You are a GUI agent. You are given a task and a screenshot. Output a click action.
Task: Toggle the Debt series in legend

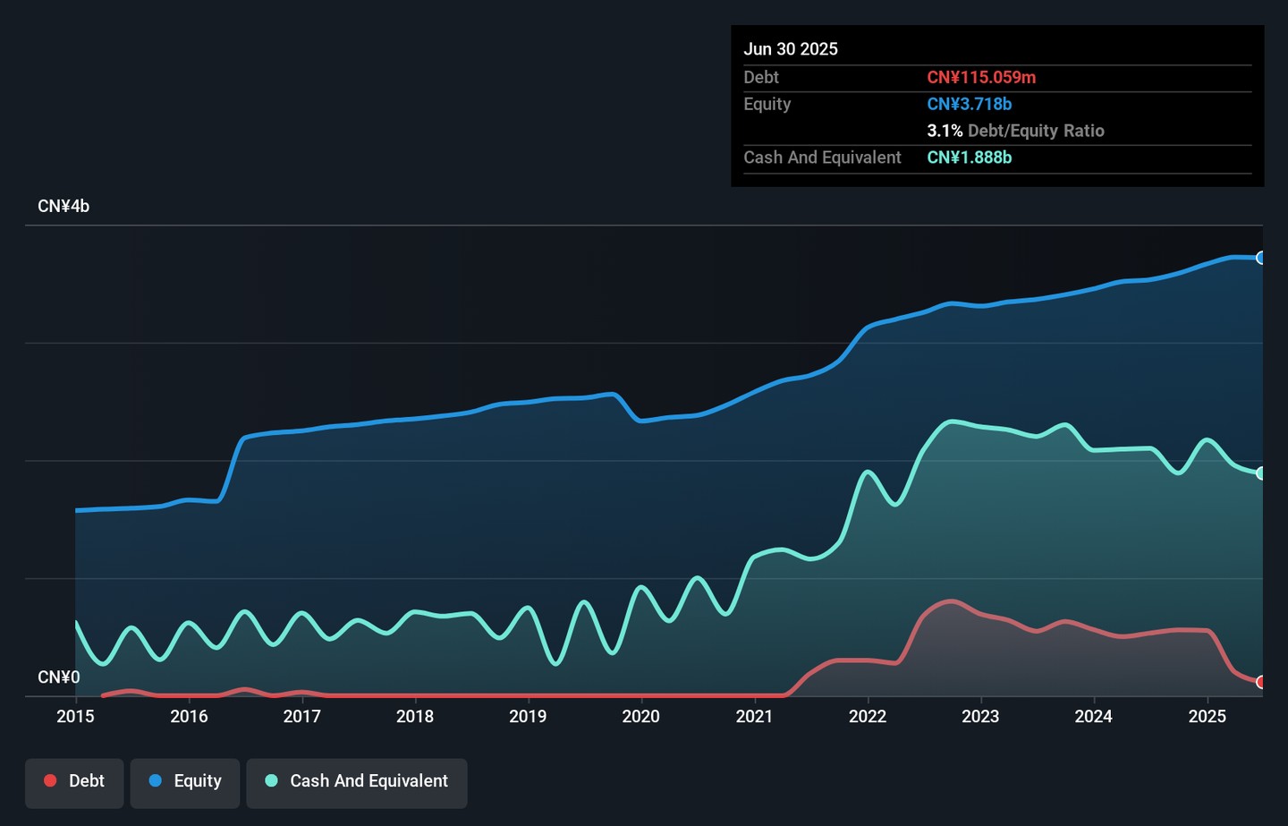pos(74,781)
